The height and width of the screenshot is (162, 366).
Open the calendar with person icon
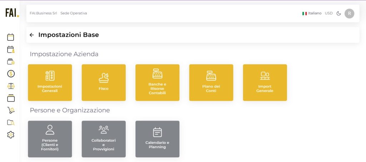pyautogui.click(x=11, y=49)
